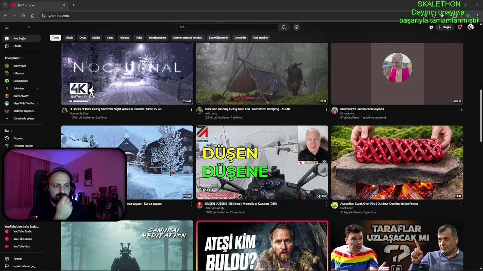483x271 pixels.
Task: Play NOCTURNAL snowfall video thumbnail
Action: (127, 73)
